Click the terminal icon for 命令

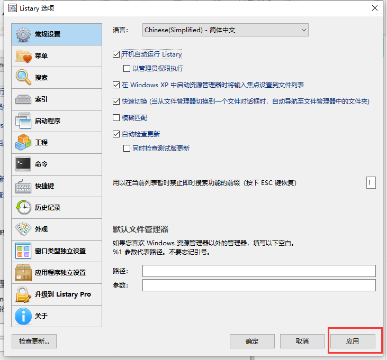pyautogui.click(x=23, y=164)
